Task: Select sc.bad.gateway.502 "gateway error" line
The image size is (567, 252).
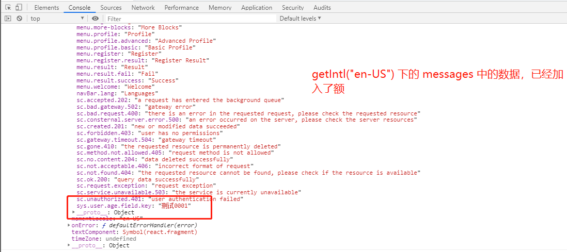Action: (x=136, y=107)
